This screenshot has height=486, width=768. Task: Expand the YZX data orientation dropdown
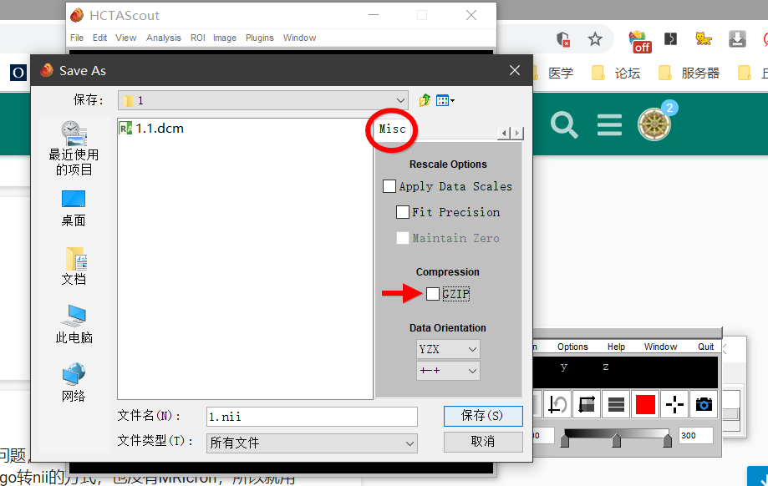(448, 349)
